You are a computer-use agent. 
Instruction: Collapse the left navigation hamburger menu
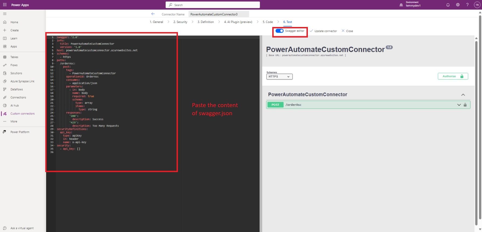pyautogui.click(x=5, y=14)
